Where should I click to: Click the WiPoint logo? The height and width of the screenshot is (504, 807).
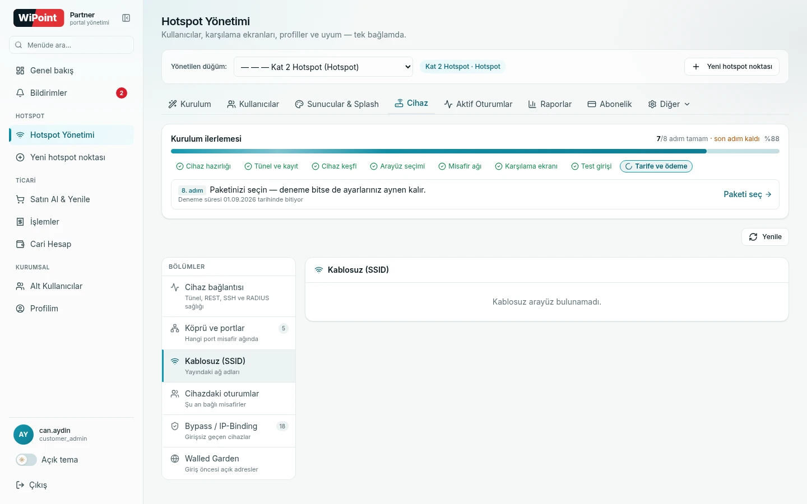[x=39, y=18]
